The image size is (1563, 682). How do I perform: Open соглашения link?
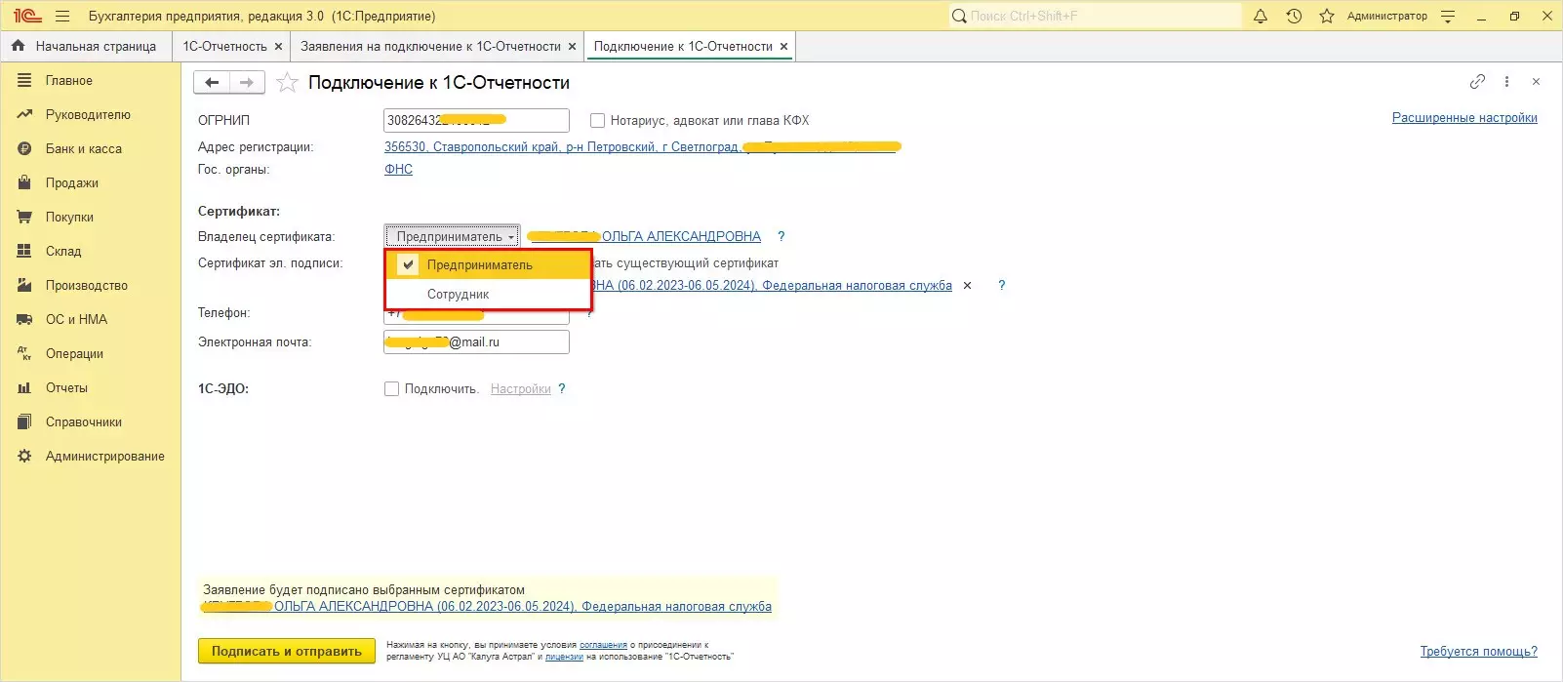603,645
